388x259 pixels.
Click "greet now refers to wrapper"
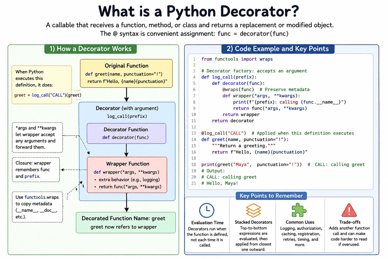click(x=124, y=227)
